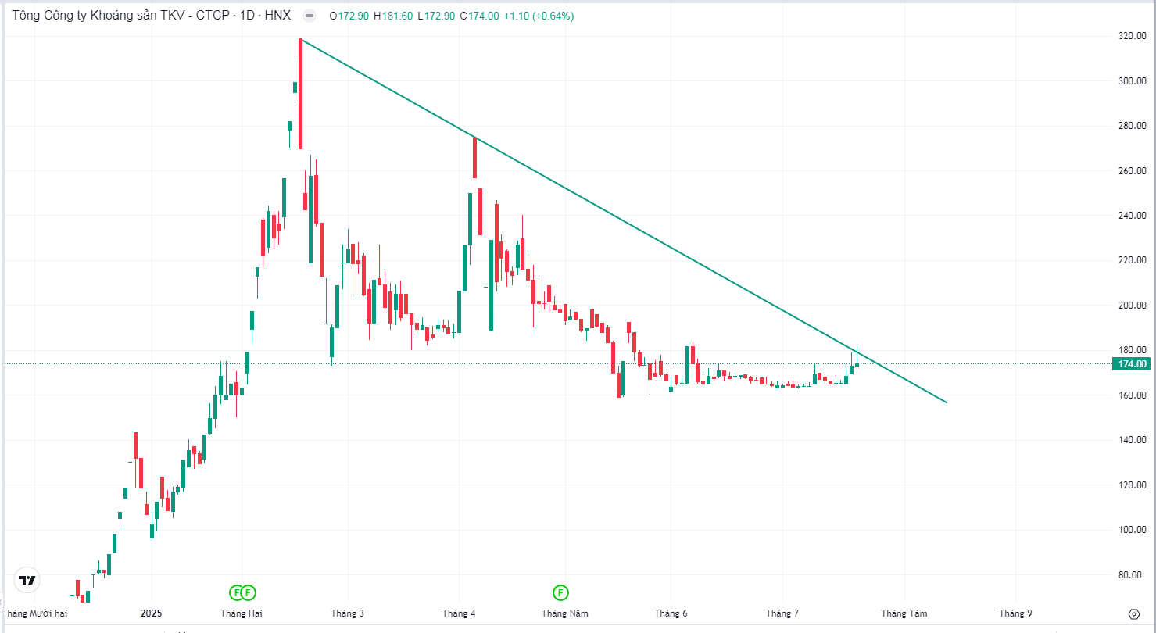The height and width of the screenshot is (633, 1156).
Task: Click the 300.00 price axis label
Action: click(x=1132, y=81)
